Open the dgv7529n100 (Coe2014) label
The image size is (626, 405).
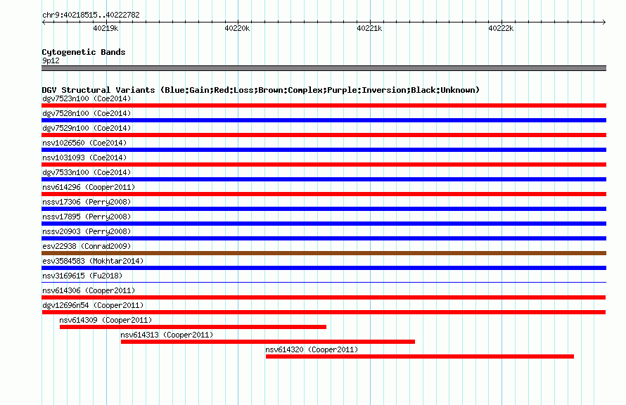click(87, 128)
